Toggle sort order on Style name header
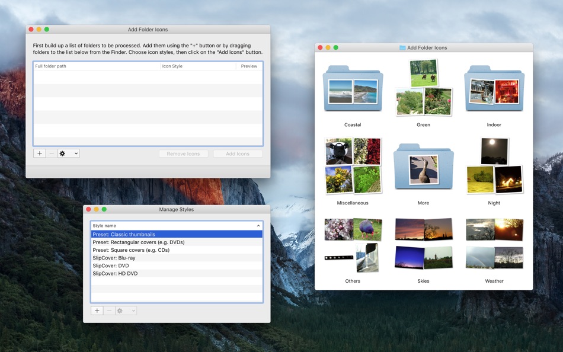Viewport: 563px width, 352px height. [176, 226]
